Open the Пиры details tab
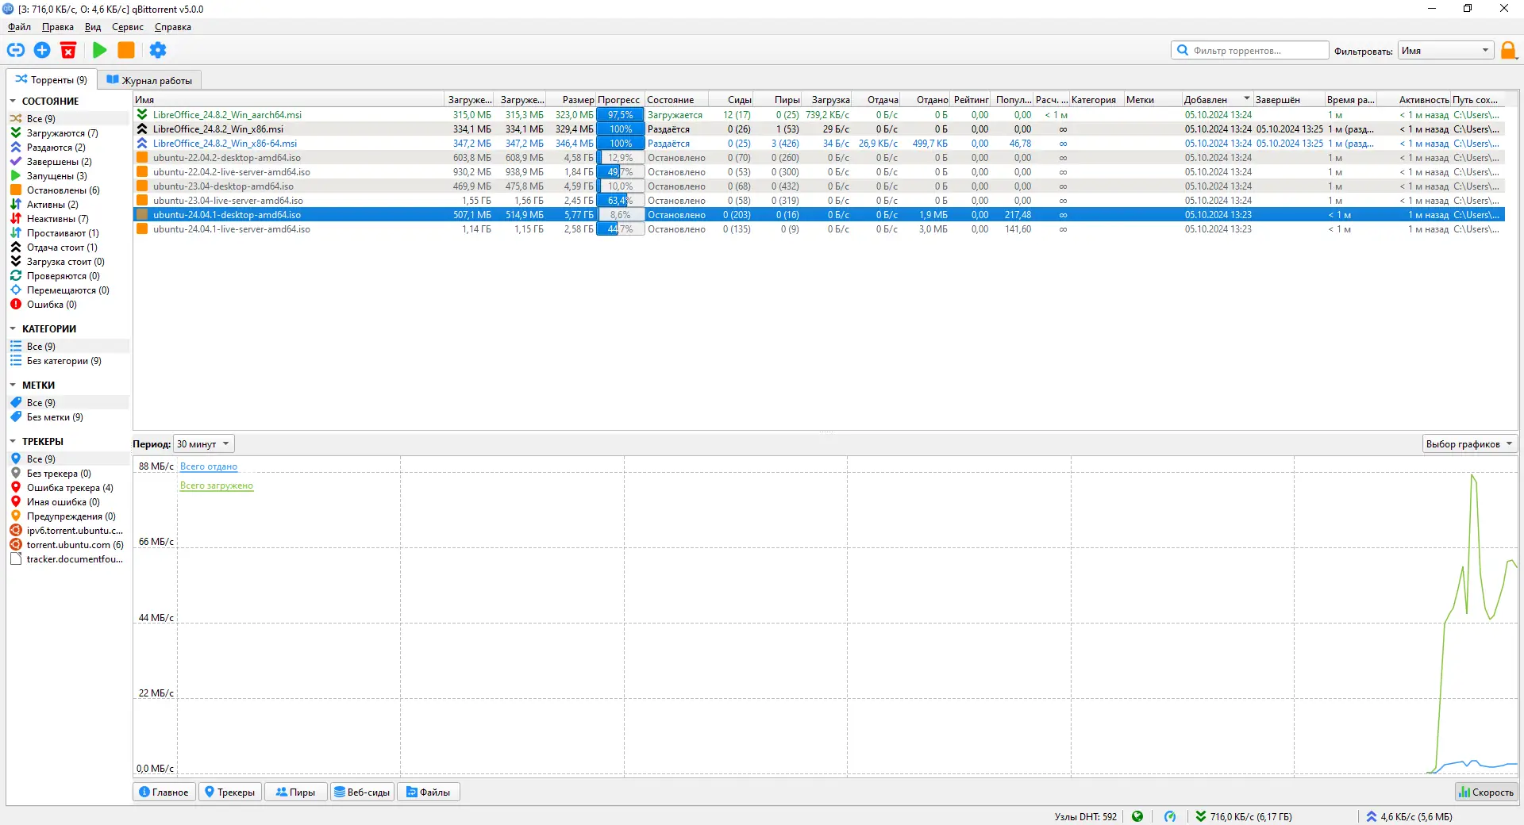The image size is (1524, 825). coord(295,792)
